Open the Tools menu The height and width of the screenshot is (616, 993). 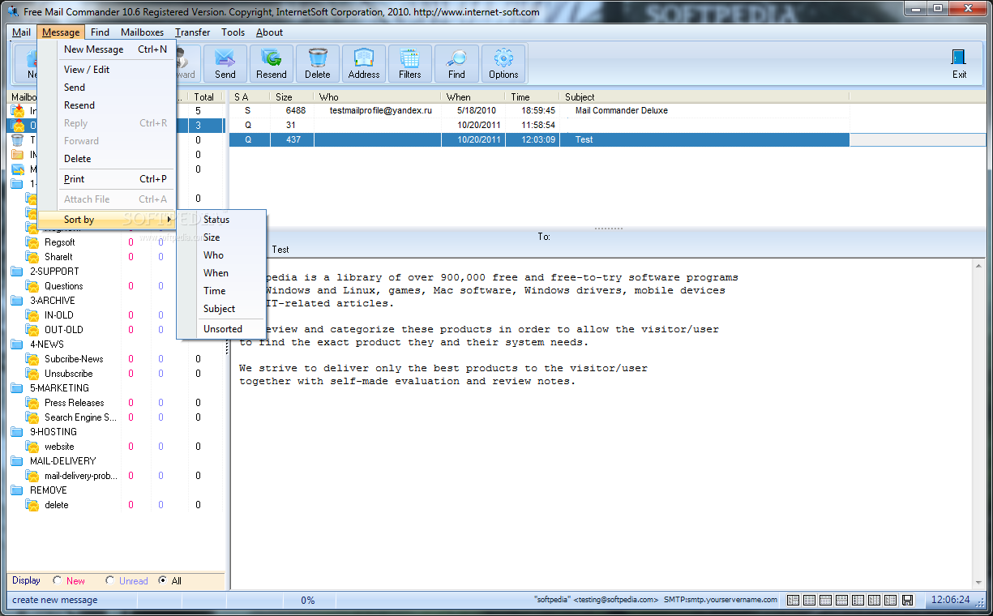pyautogui.click(x=233, y=32)
